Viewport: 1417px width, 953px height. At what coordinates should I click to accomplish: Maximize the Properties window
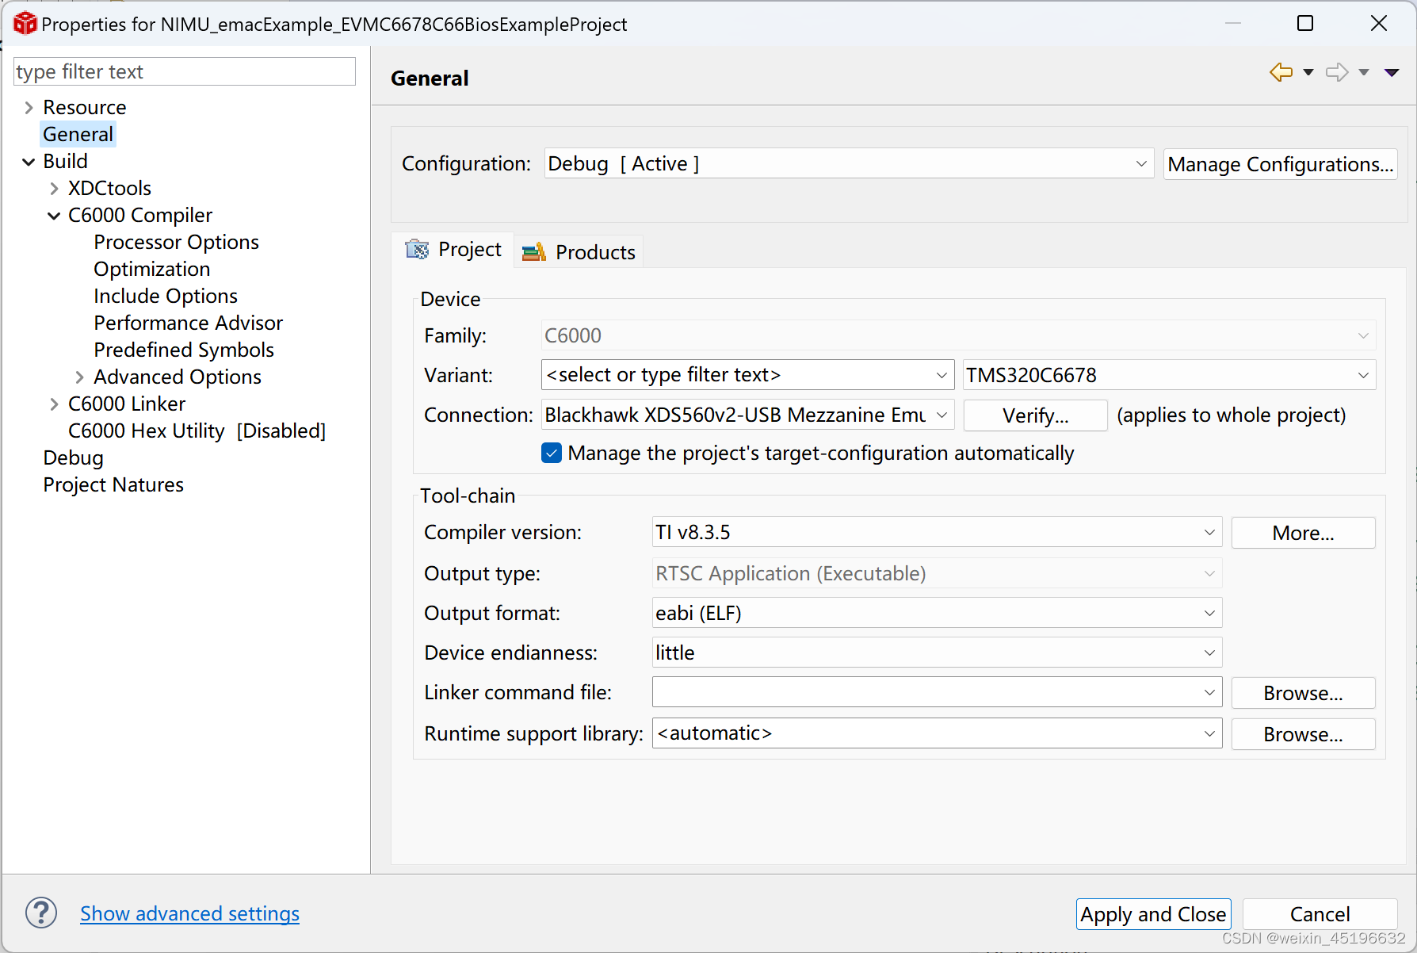coord(1304,24)
